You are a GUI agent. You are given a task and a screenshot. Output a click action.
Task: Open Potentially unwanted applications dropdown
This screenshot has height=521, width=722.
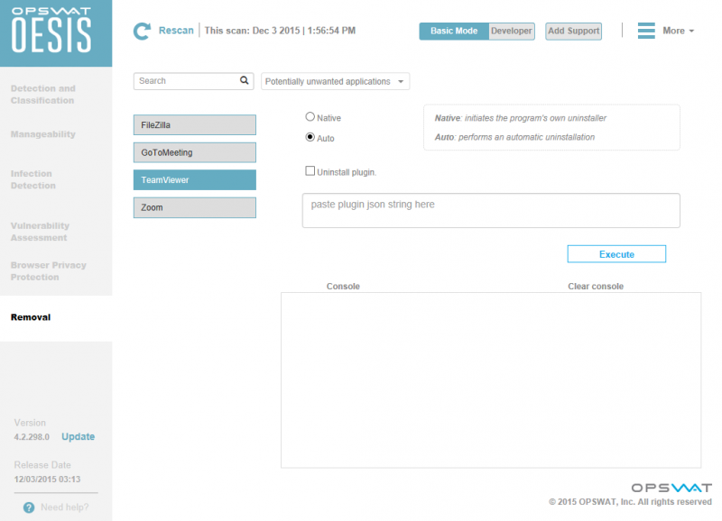click(x=335, y=81)
